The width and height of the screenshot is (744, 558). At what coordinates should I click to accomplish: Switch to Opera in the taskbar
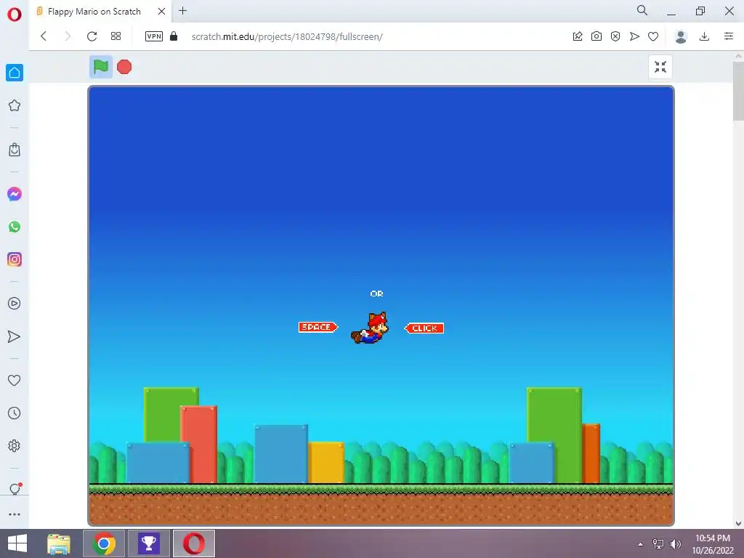point(193,543)
